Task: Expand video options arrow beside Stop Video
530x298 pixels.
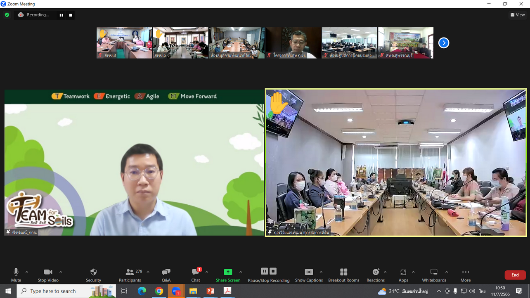Action: (x=61, y=272)
